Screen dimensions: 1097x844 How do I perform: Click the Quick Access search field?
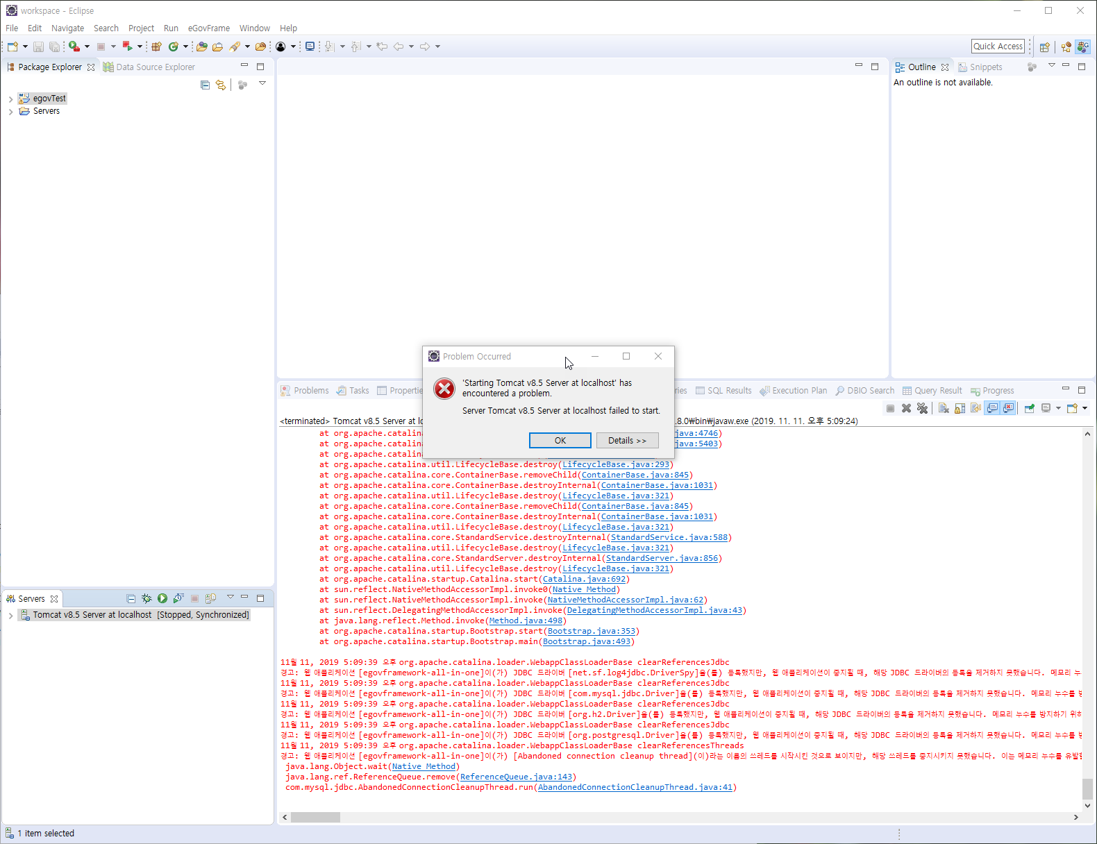998,47
